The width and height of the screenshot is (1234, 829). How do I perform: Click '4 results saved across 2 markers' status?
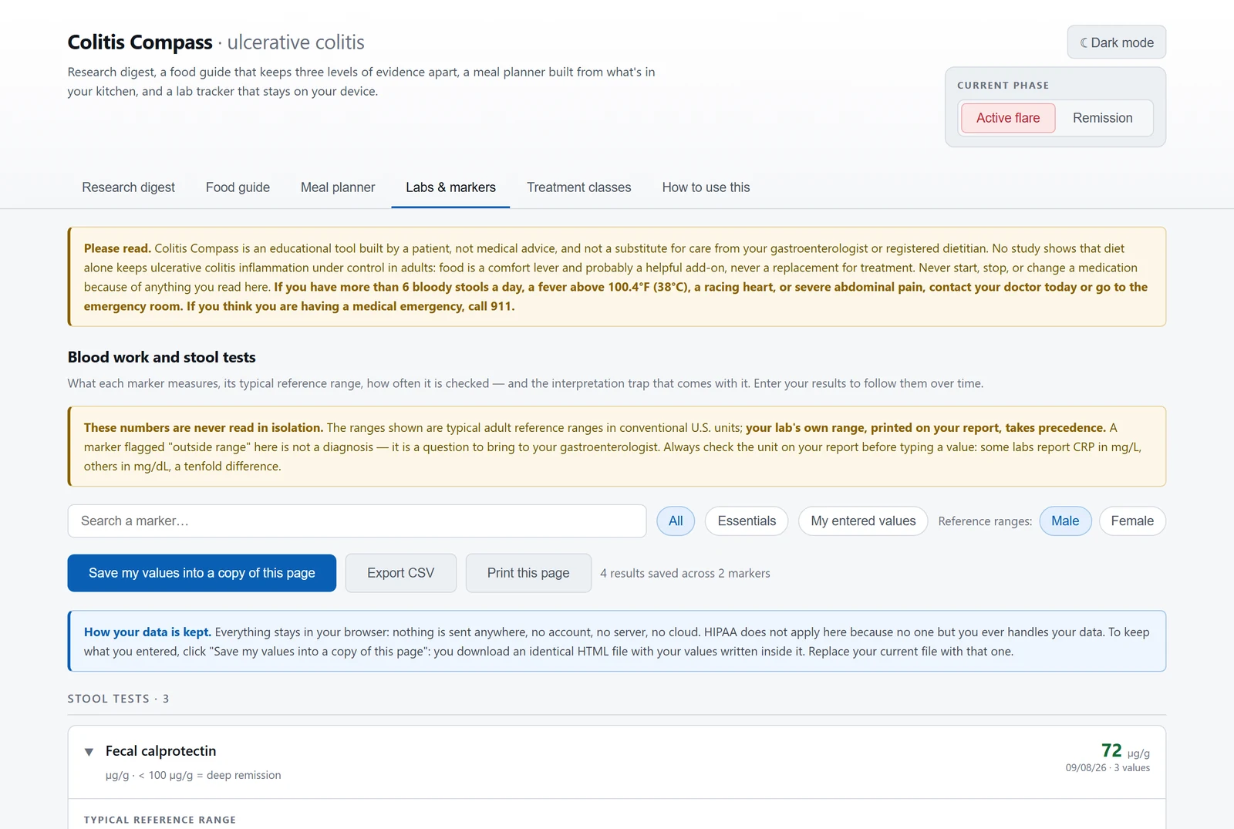click(x=685, y=574)
